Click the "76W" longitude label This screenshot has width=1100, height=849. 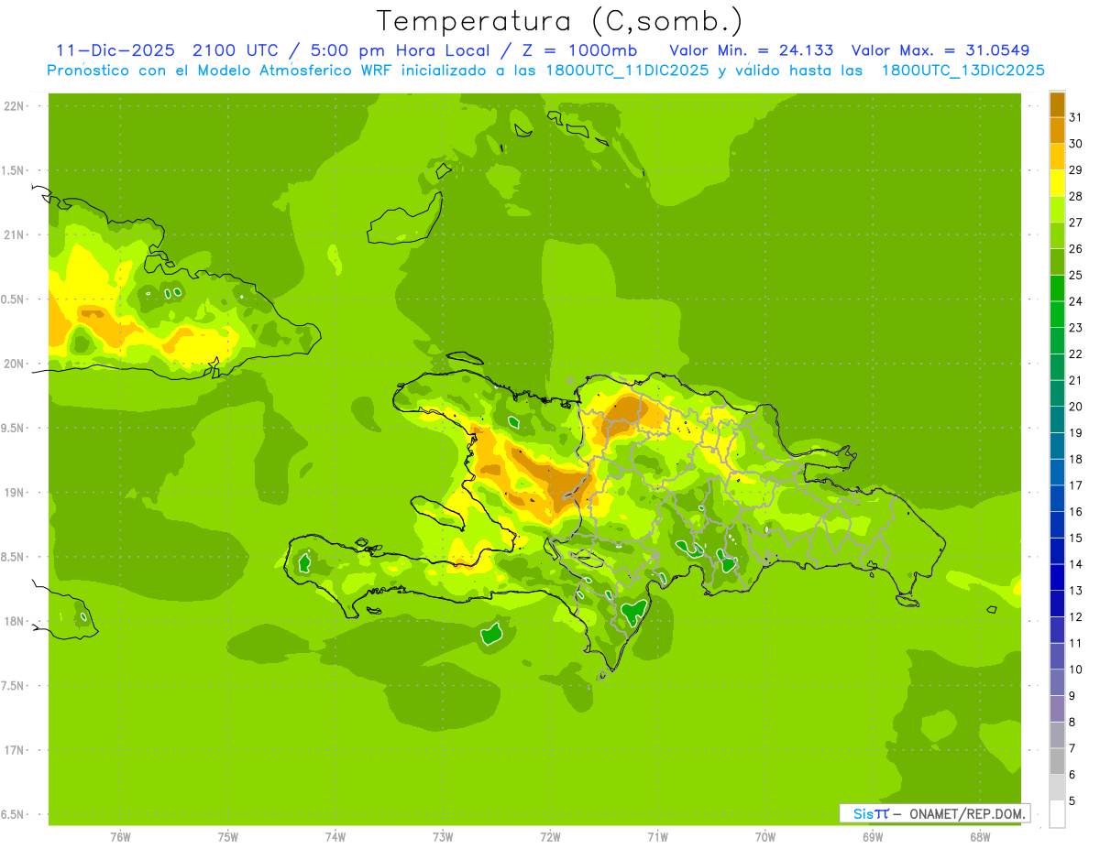pyautogui.click(x=120, y=837)
